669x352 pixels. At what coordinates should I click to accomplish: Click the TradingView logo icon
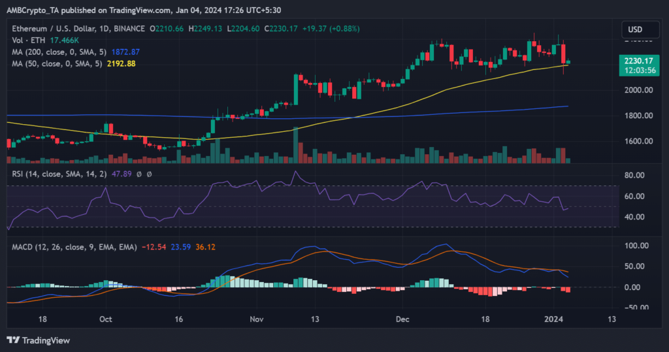coord(12,340)
